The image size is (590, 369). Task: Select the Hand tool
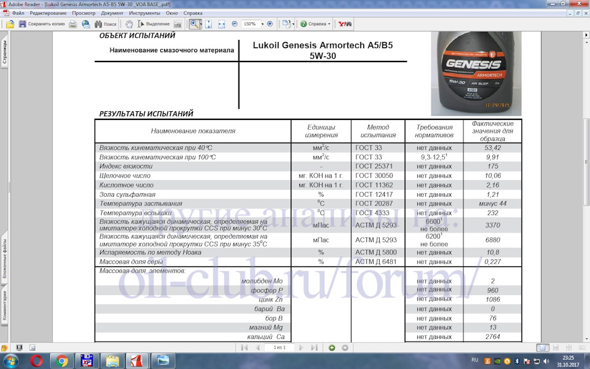[128, 24]
